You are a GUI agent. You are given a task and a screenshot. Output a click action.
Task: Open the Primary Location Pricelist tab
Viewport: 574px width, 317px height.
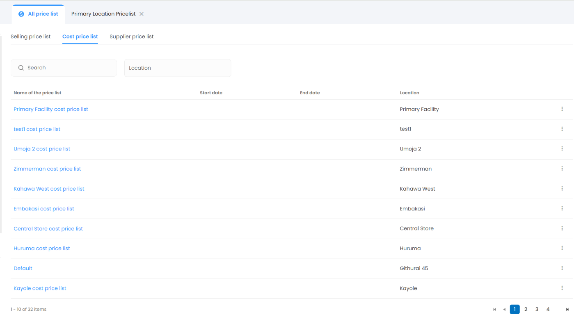[103, 14]
